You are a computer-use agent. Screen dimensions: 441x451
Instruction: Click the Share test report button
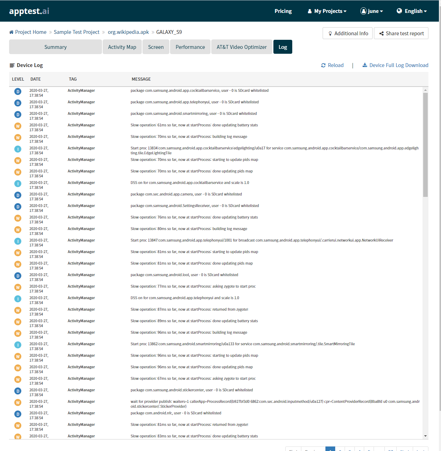pyautogui.click(x=401, y=34)
